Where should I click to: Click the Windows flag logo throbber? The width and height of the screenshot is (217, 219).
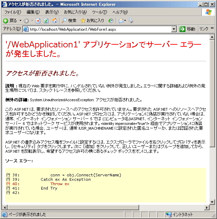click(208, 12)
